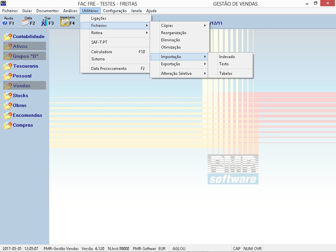Screen dimensions: 336x252
Task: Expand Alteração Seletiva submenu
Action: click(179, 73)
